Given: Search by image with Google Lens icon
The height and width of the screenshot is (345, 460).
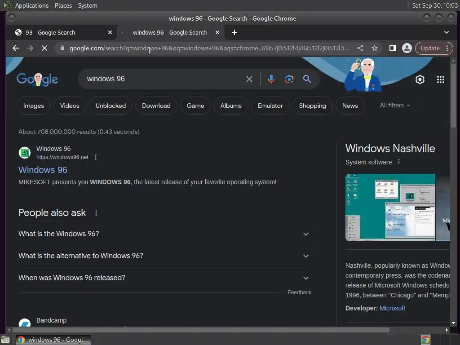Looking at the screenshot, I should coord(289,79).
